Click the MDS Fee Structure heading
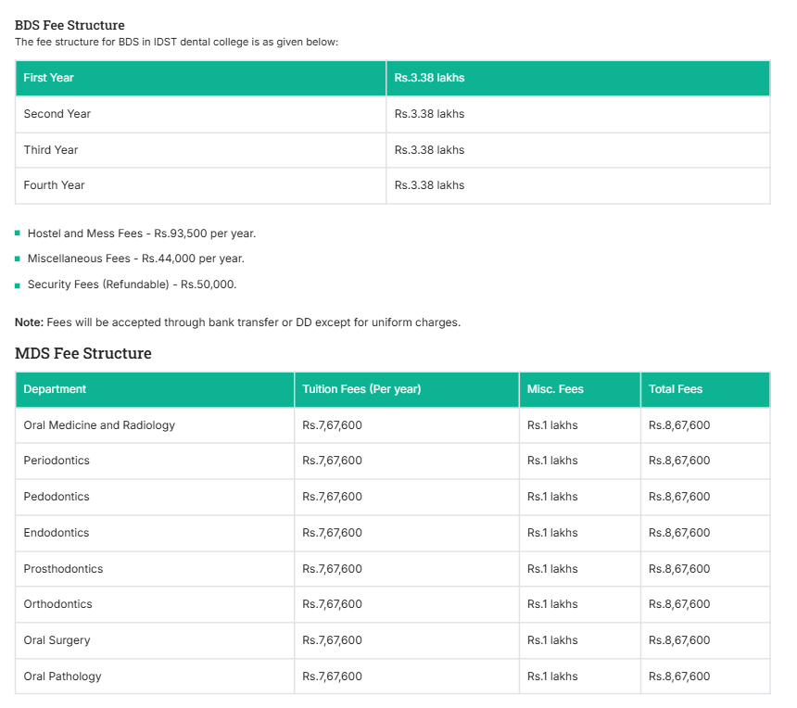 (83, 353)
